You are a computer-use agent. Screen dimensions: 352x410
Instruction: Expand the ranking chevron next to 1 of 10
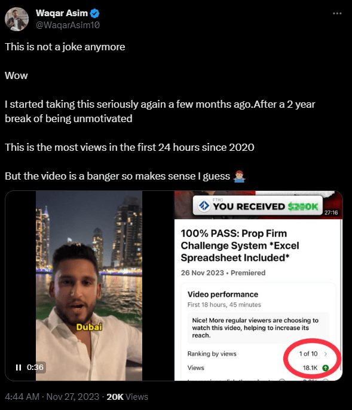pos(326,354)
